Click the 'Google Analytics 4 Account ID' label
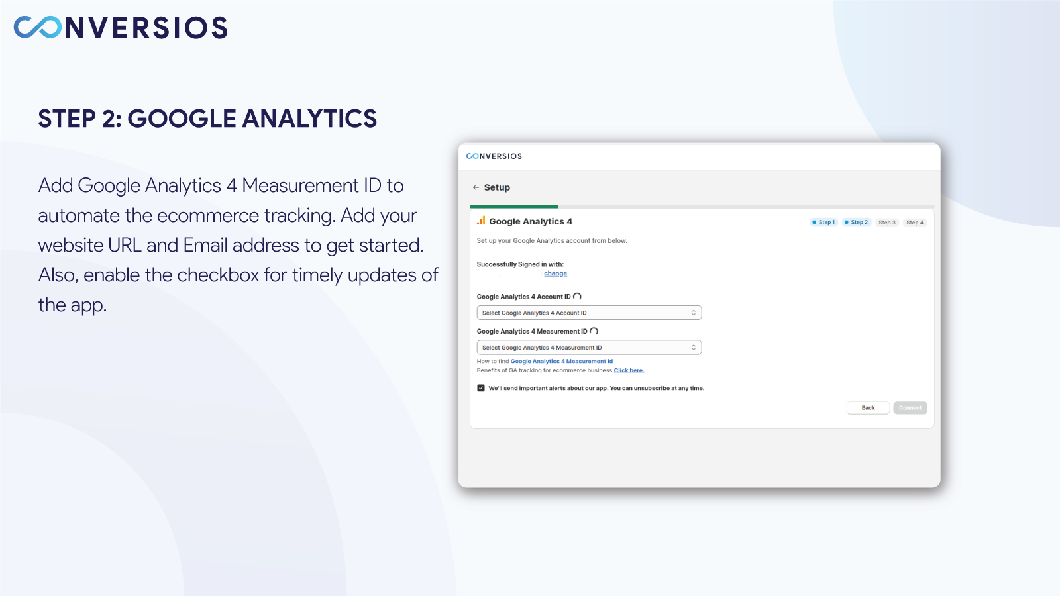 [x=523, y=297]
